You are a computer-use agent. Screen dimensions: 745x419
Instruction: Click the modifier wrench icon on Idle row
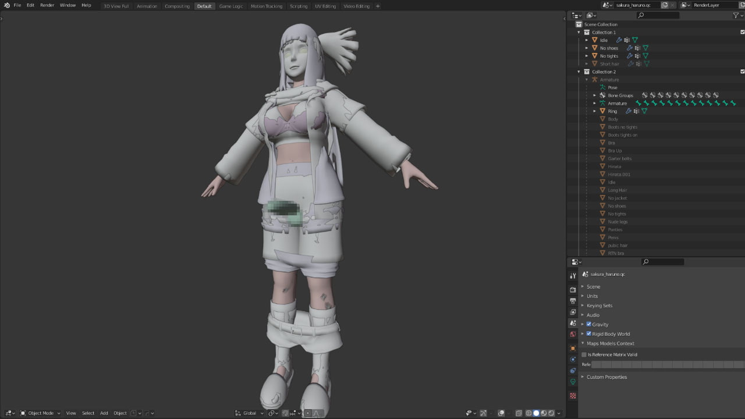pos(619,40)
